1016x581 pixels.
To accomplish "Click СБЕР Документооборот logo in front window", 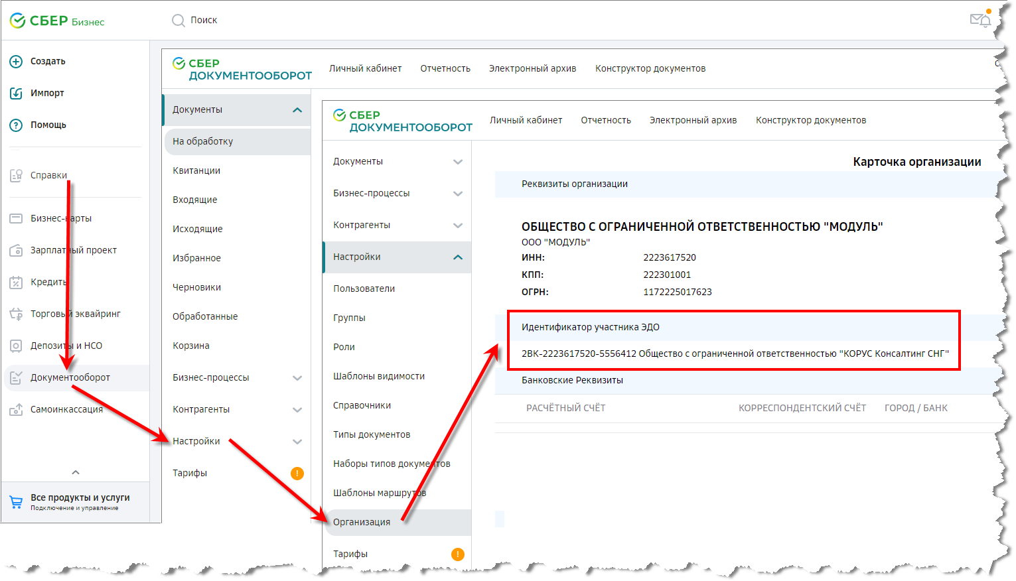I will pyautogui.click(x=403, y=121).
